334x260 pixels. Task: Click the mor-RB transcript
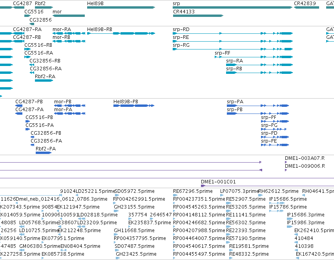(x=69, y=41)
